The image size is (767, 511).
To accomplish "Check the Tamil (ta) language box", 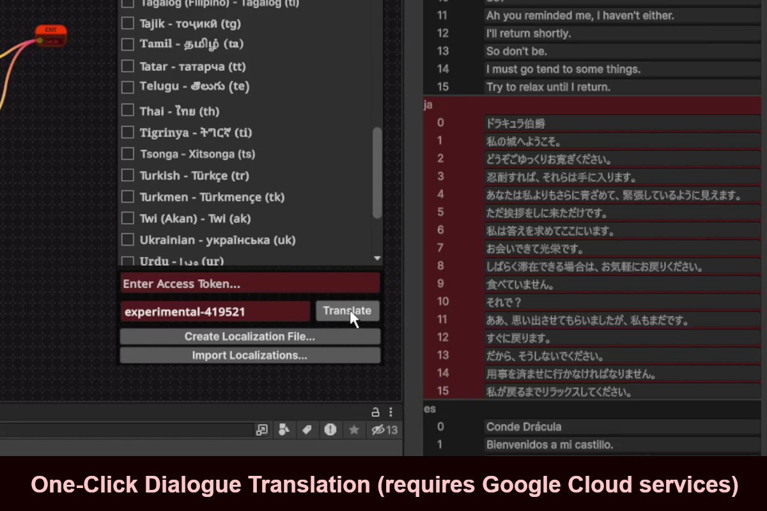I will [128, 44].
